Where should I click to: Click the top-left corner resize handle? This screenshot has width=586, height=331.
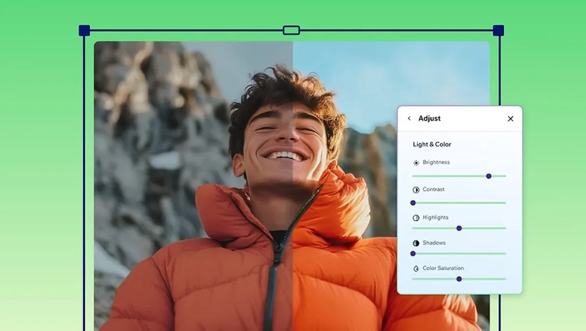click(x=84, y=30)
